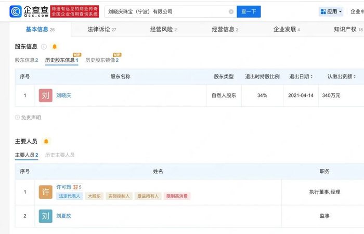This screenshot has width=364, height=234.
Task: Select the 历史股东镜像 sub-tab
Action: click(102, 60)
